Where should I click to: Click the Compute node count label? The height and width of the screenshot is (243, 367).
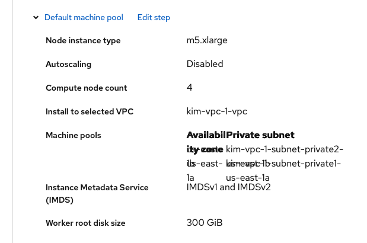86,88
